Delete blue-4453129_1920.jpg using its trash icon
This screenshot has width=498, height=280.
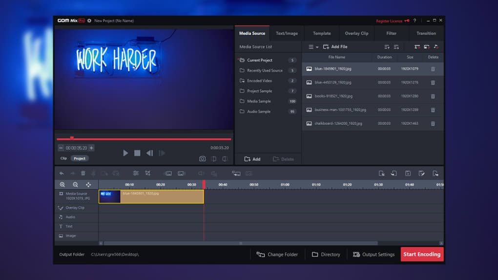point(433,83)
